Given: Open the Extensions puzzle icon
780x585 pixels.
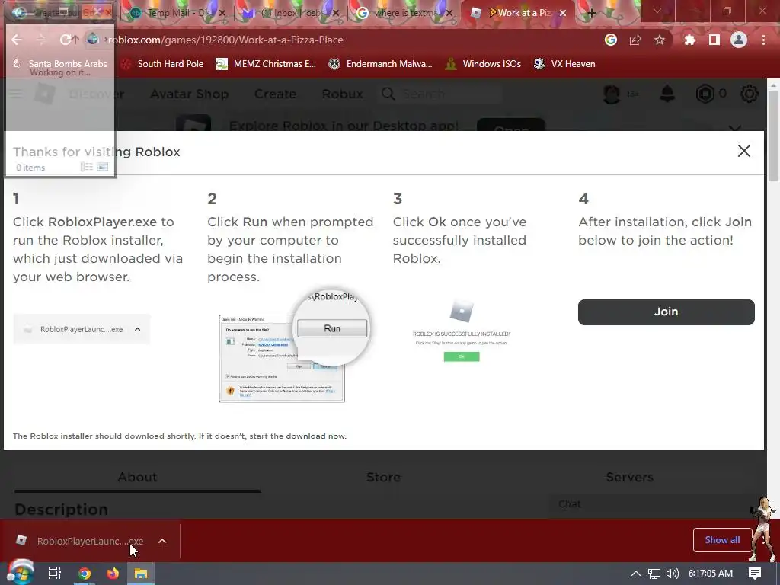Looking at the screenshot, I should [x=690, y=40].
